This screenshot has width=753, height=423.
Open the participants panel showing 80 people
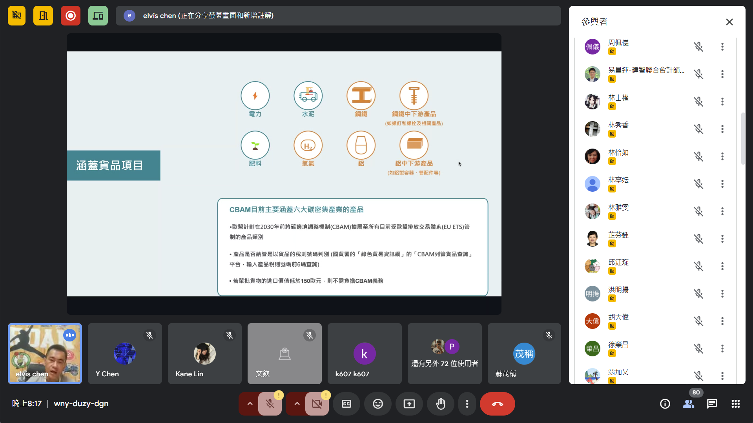(x=689, y=404)
